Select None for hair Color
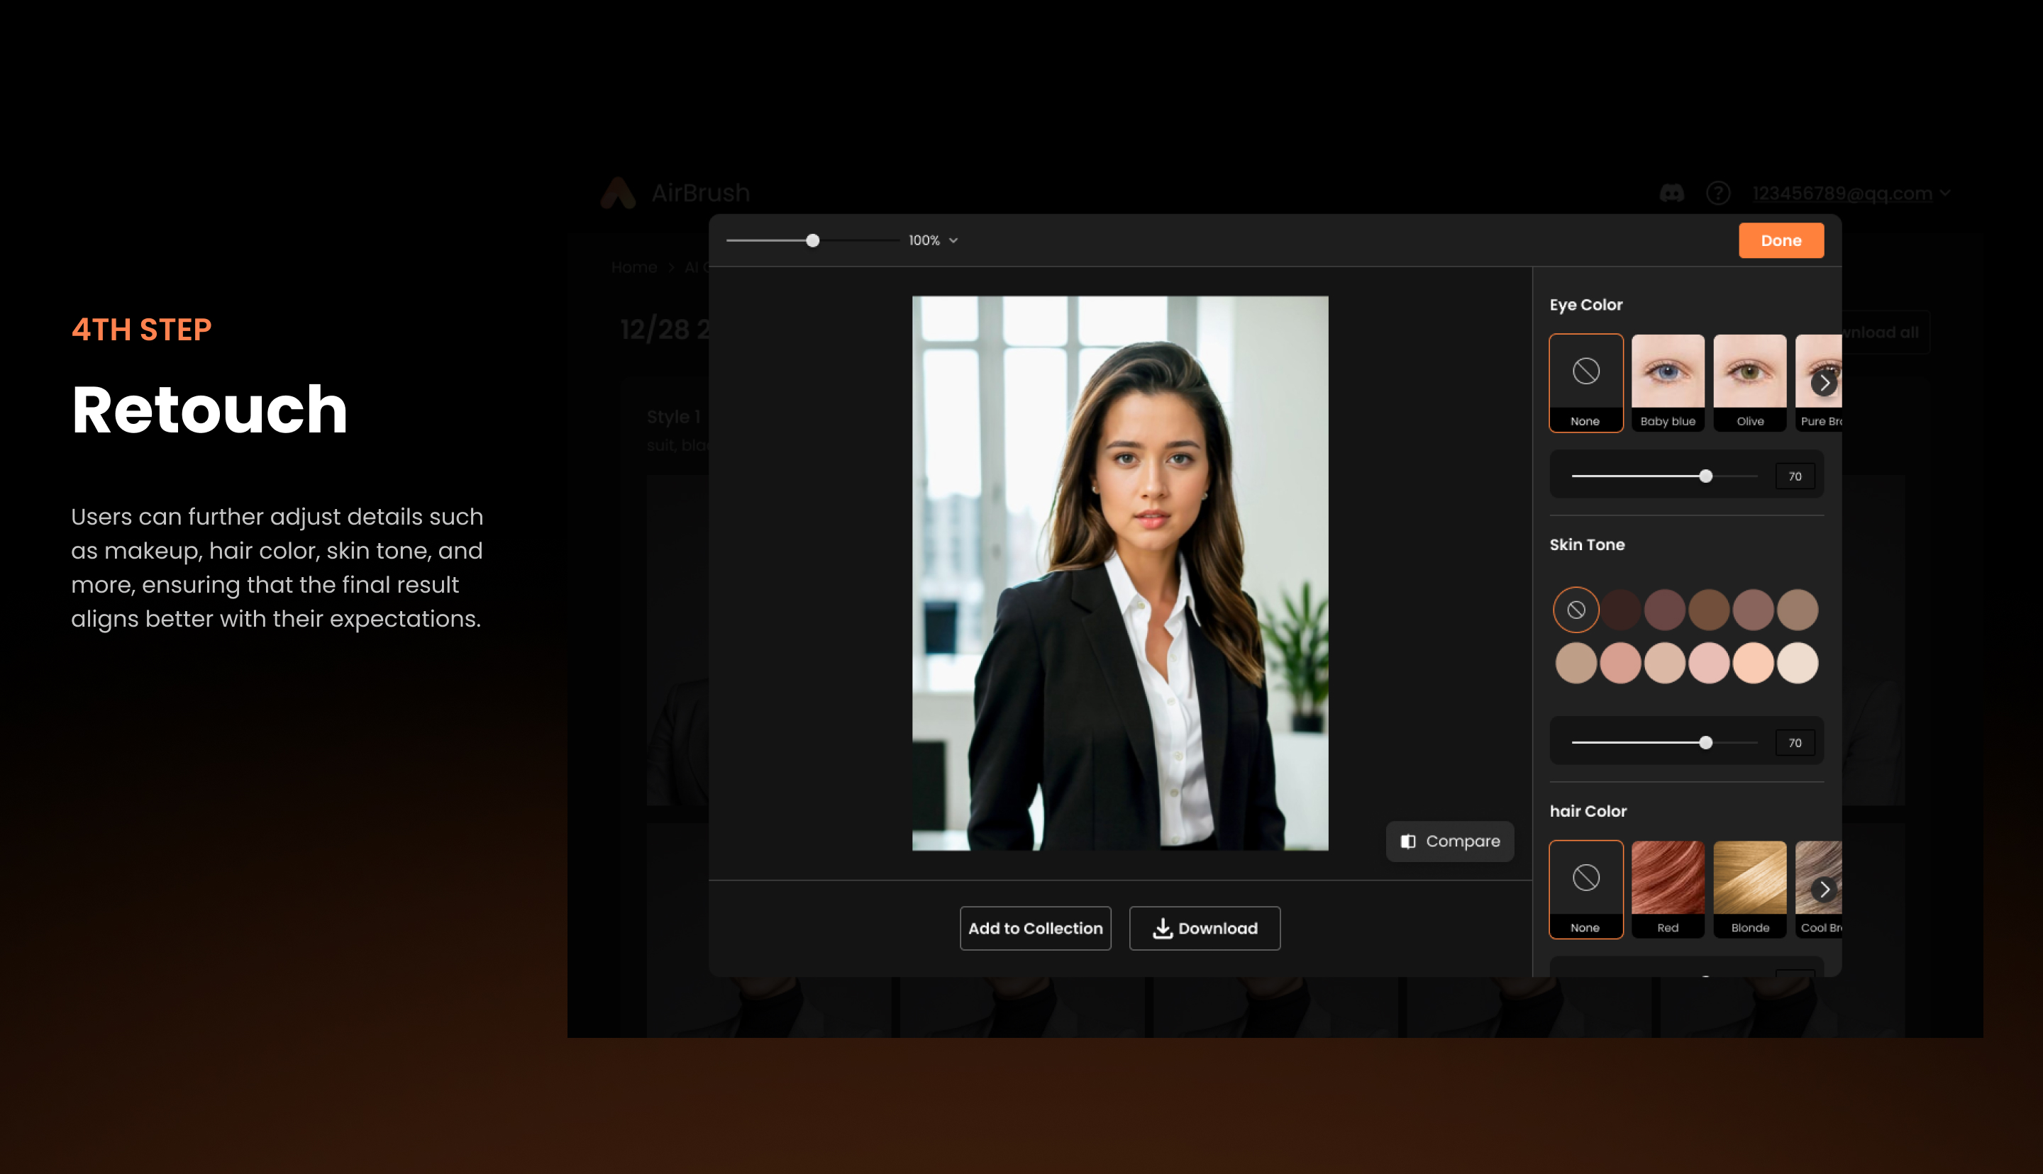This screenshot has height=1174, width=2043. click(x=1585, y=888)
